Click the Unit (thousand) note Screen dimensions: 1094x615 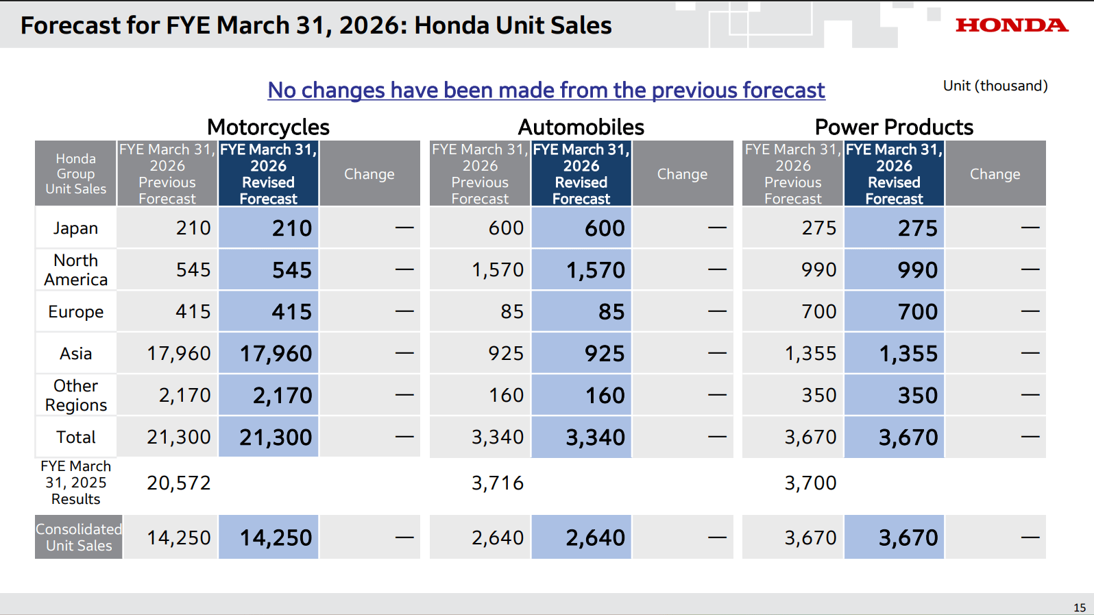point(995,86)
